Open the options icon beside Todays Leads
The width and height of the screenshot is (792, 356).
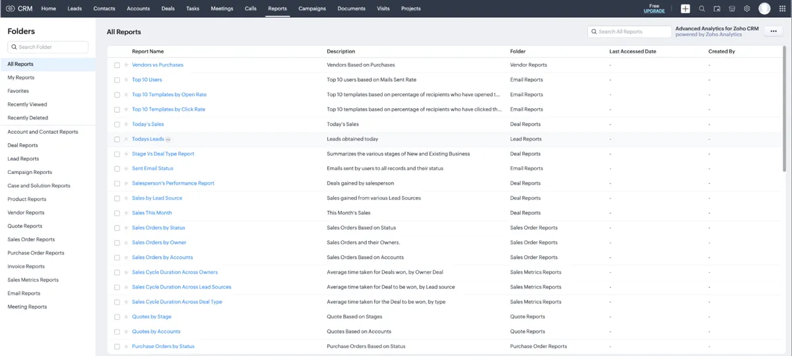click(168, 139)
